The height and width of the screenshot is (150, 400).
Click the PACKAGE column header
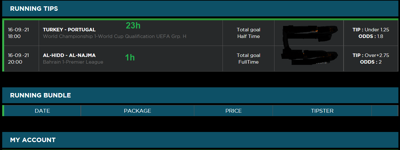click(x=137, y=111)
